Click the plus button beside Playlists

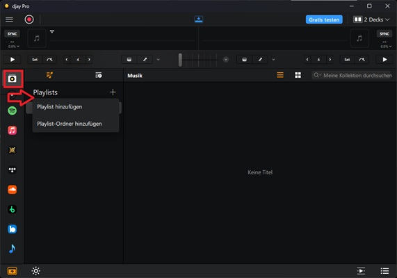coord(113,92)
